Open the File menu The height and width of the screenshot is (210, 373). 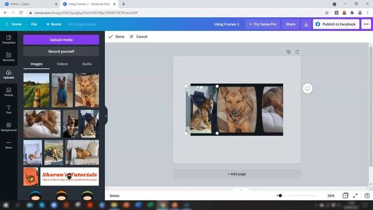(34, 24)
